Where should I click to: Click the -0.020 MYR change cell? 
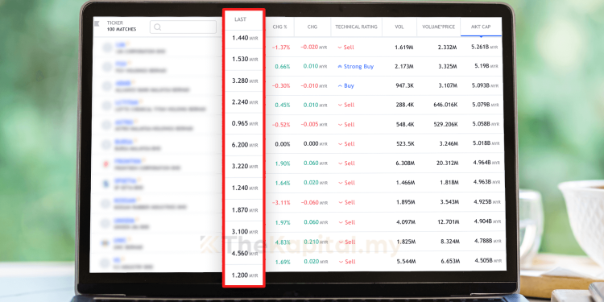(x=314, y=47)
